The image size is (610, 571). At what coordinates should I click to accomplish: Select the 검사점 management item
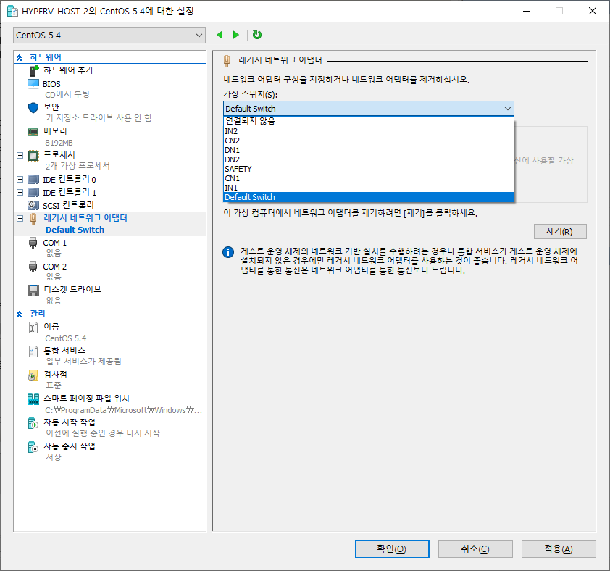click(55, 374)
